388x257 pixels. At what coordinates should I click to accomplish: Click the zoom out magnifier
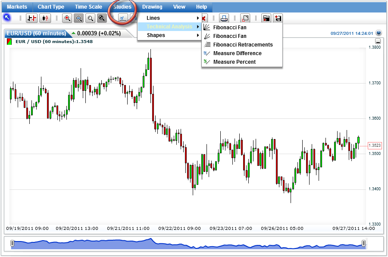point(79,18)
